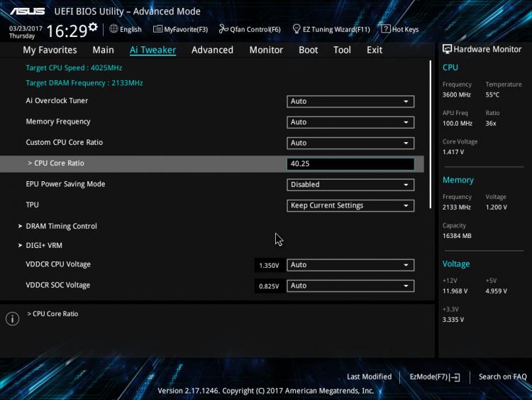Open the TPU Keep Current Settings dropdown
Image resolution: width=532 pixels, height=400 pixels.
tap(350, 205)
